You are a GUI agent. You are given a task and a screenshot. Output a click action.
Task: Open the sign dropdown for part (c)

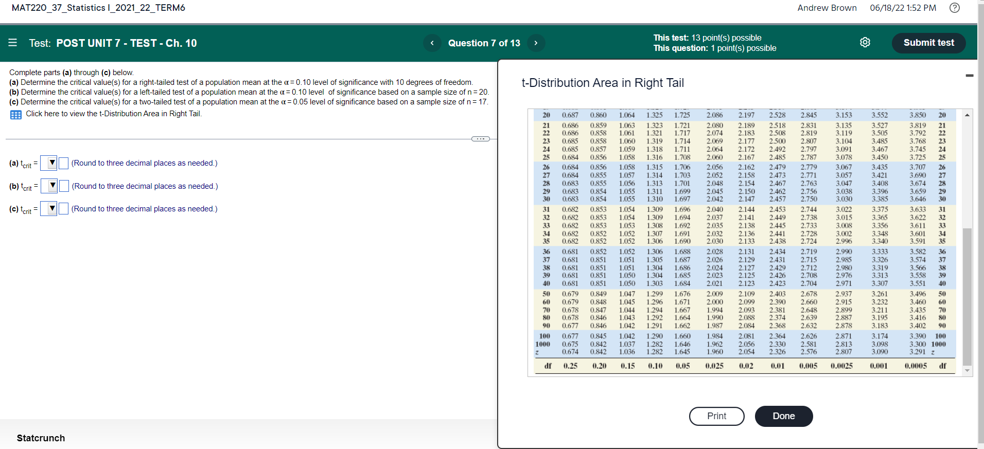point(49,208)
